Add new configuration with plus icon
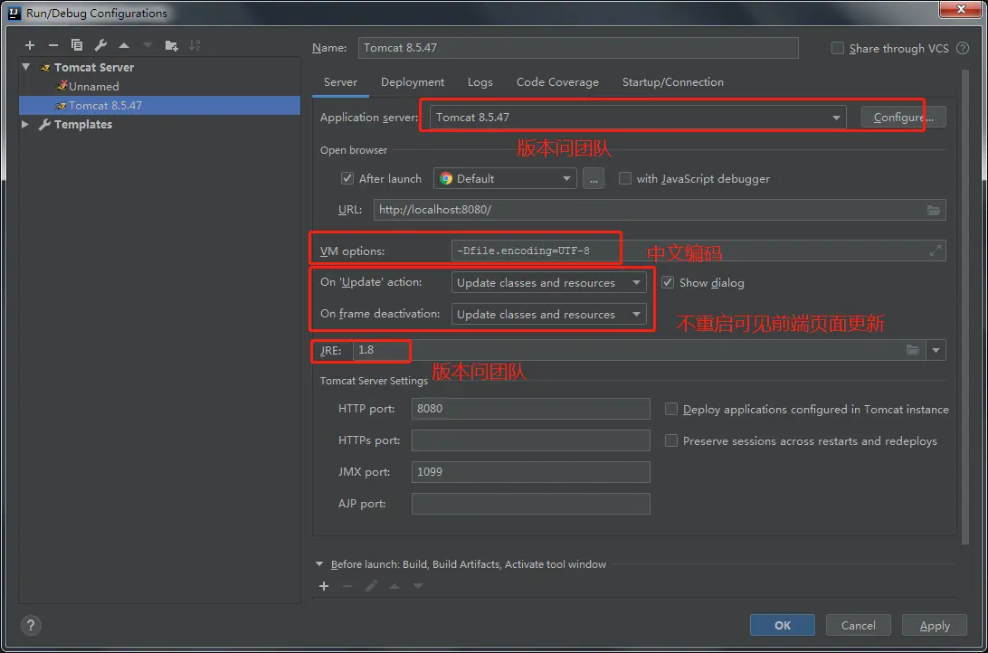This screenshot has height=653, width=988. [30, 45]
